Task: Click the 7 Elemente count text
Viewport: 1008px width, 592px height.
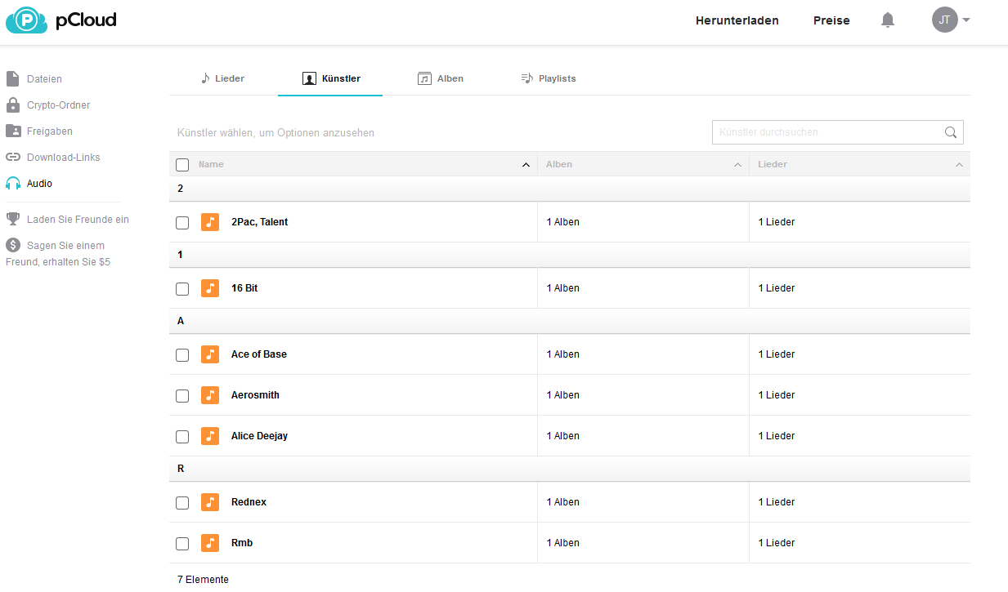Action: (x=203, y=580)
